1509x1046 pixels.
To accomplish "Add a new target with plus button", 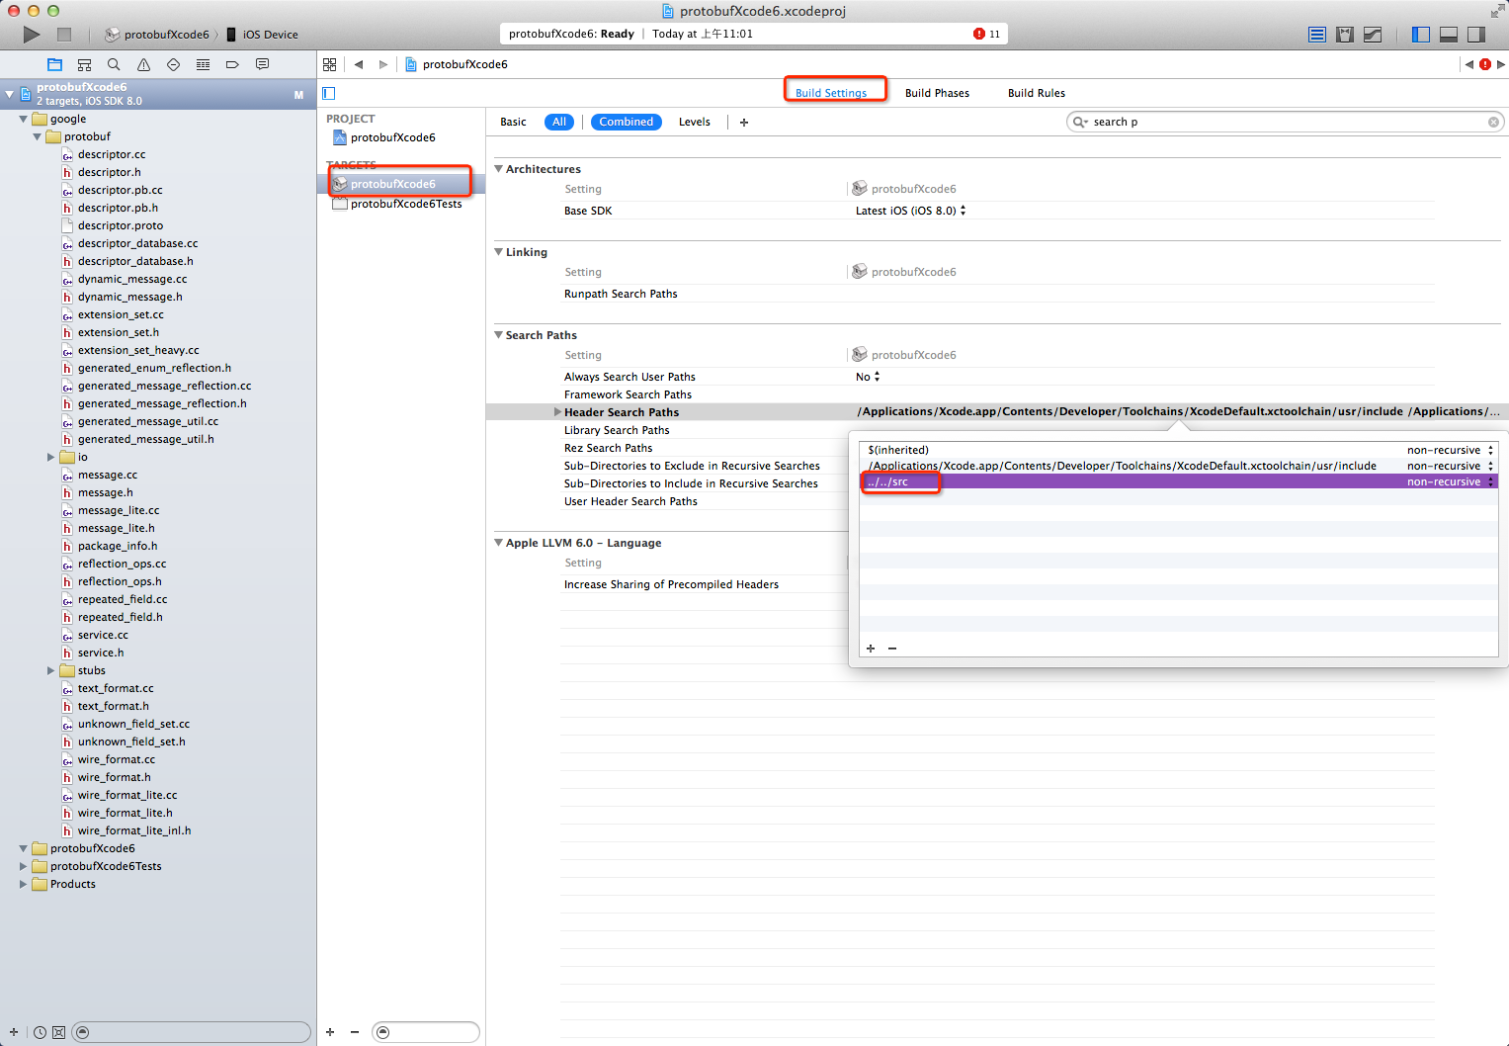I will [x=330, y=1032].
